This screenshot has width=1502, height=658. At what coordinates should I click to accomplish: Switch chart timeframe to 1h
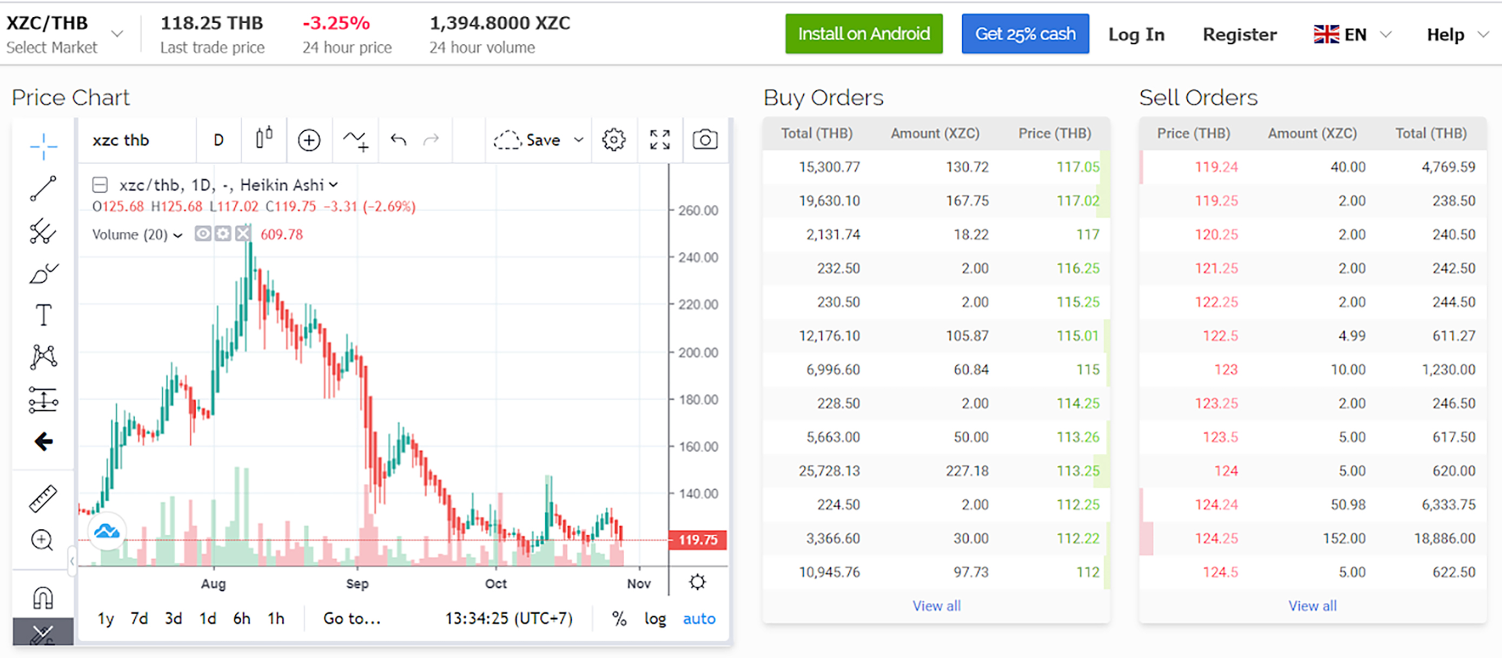tap(276, 619)
